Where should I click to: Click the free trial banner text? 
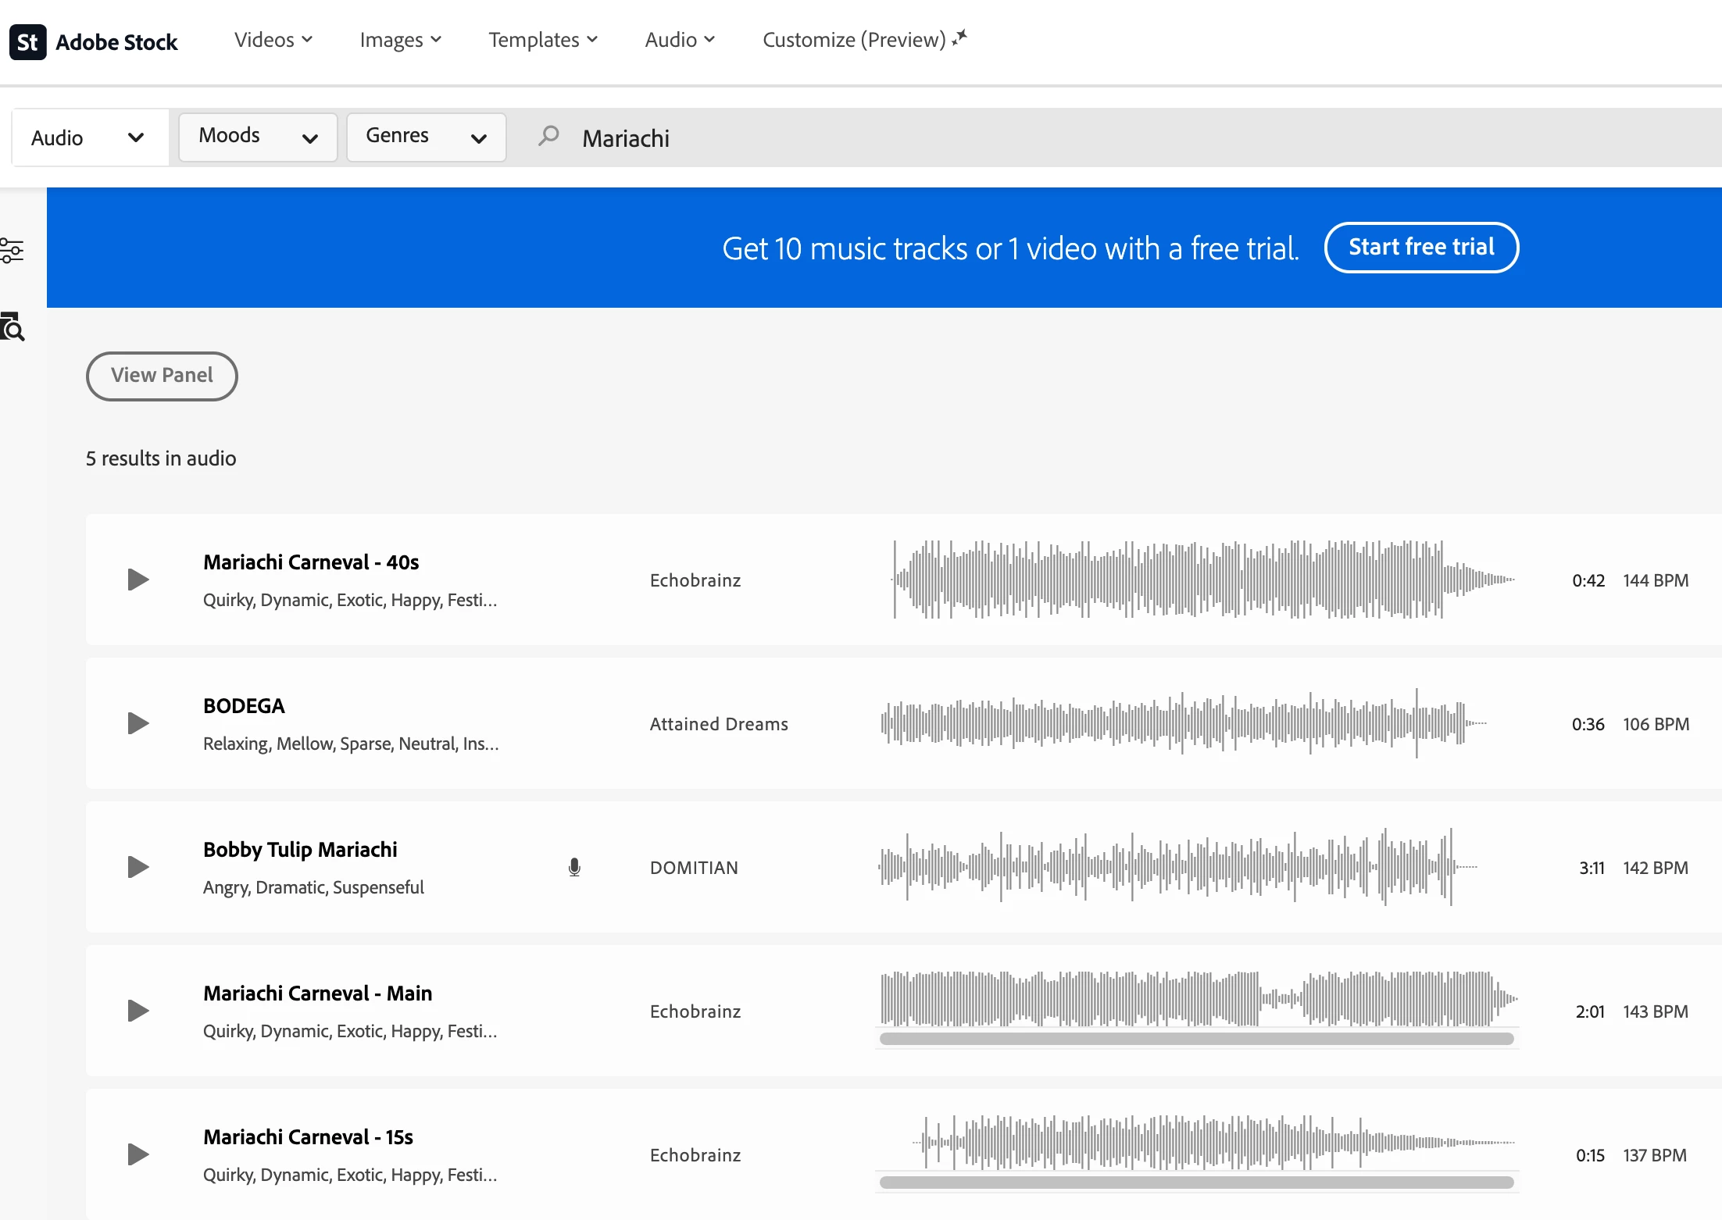[1010, 248]
